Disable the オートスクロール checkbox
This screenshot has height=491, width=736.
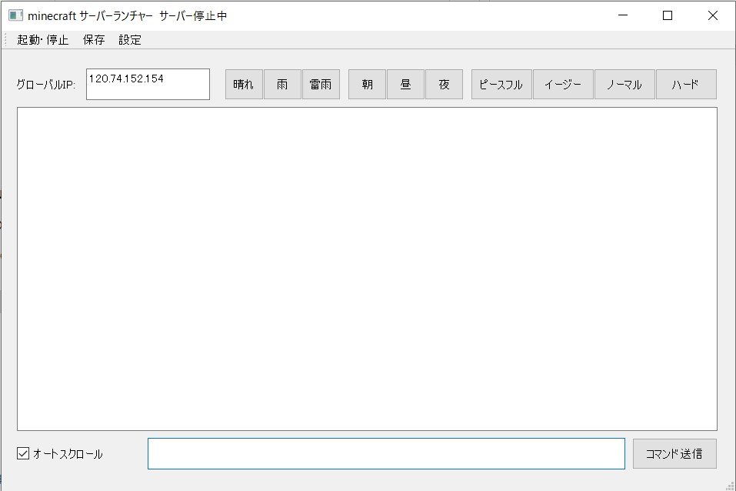23,454
